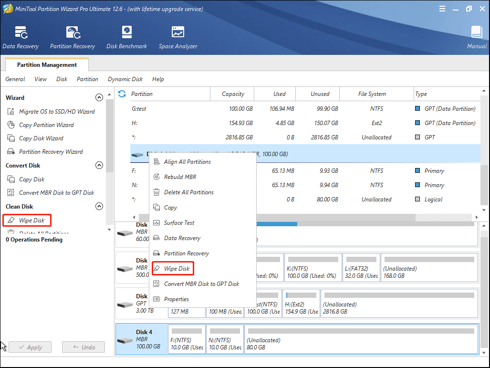Choose Partition Recovery from the context menu
Screen dimensions: 490x368
coord(202,253)
